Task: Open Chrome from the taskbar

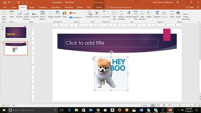Action: coord(98,110)
